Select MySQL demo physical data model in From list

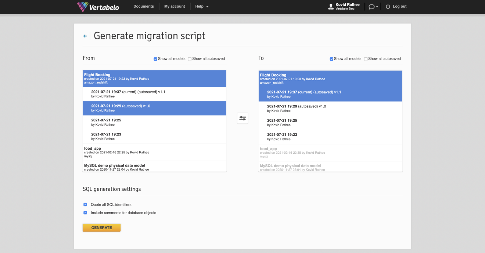pyautogui.click(x=154, y=167)
